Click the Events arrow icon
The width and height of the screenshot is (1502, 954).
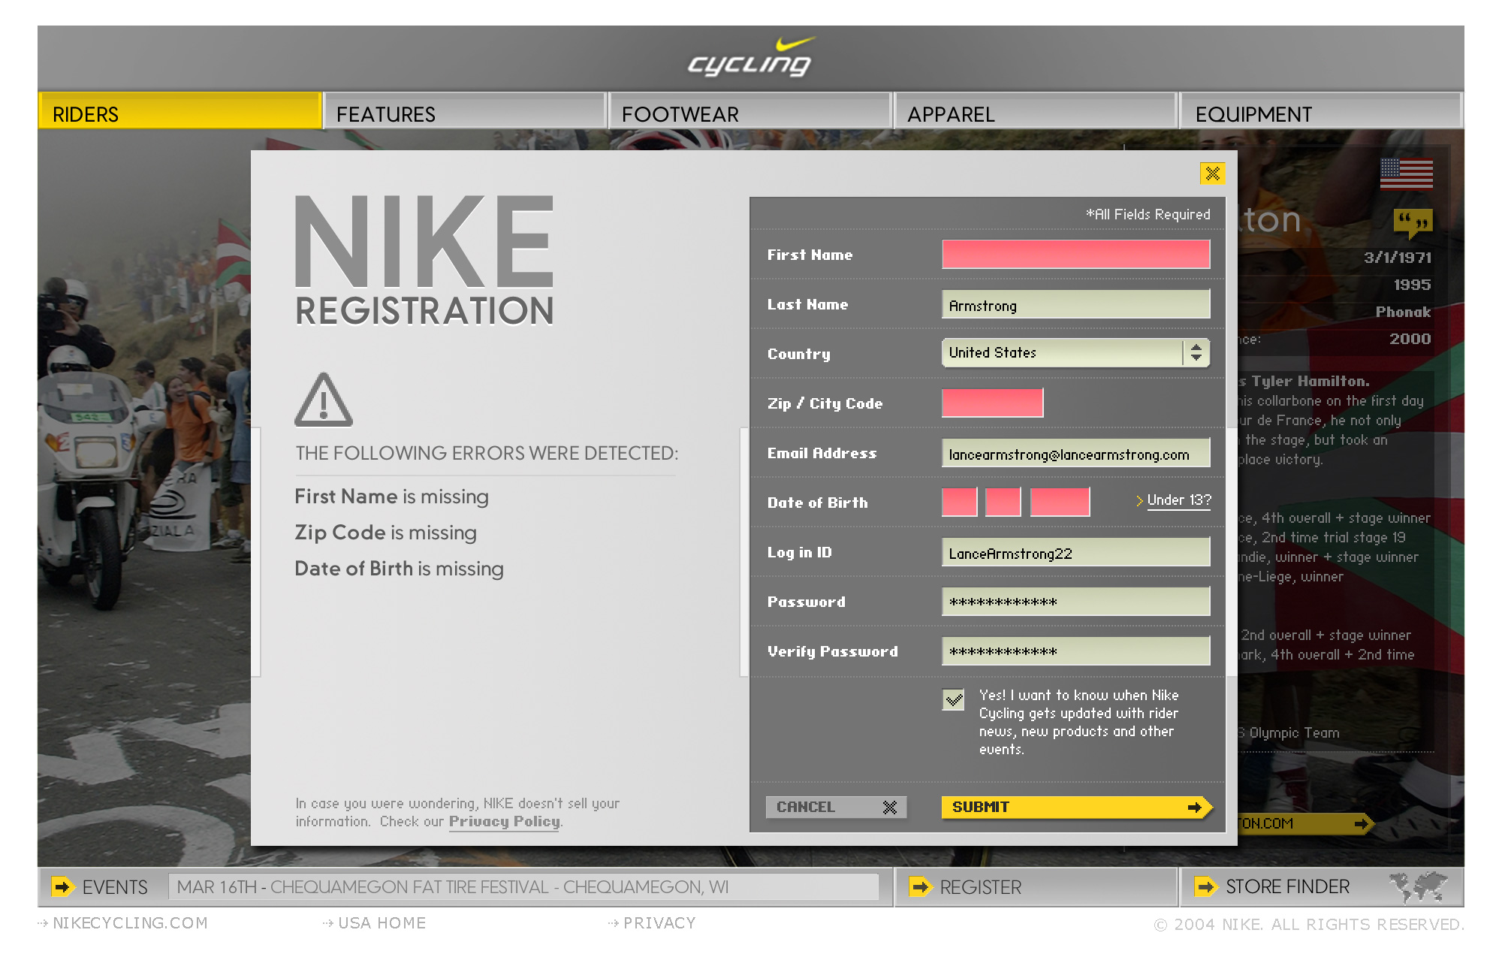click(x=62, y=887)
